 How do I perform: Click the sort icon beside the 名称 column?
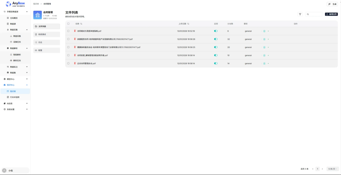[x=81, y=24]
